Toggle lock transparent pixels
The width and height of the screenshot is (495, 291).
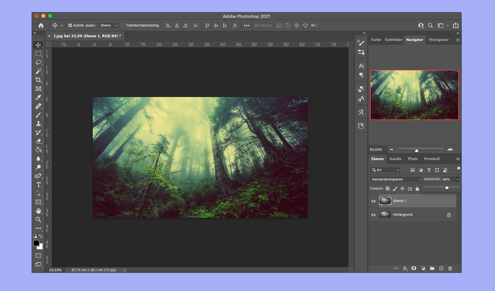click(x=388, y=189)
